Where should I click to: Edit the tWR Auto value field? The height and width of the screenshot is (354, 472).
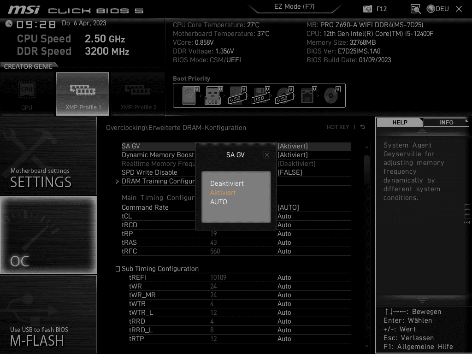tap(284, 286)
